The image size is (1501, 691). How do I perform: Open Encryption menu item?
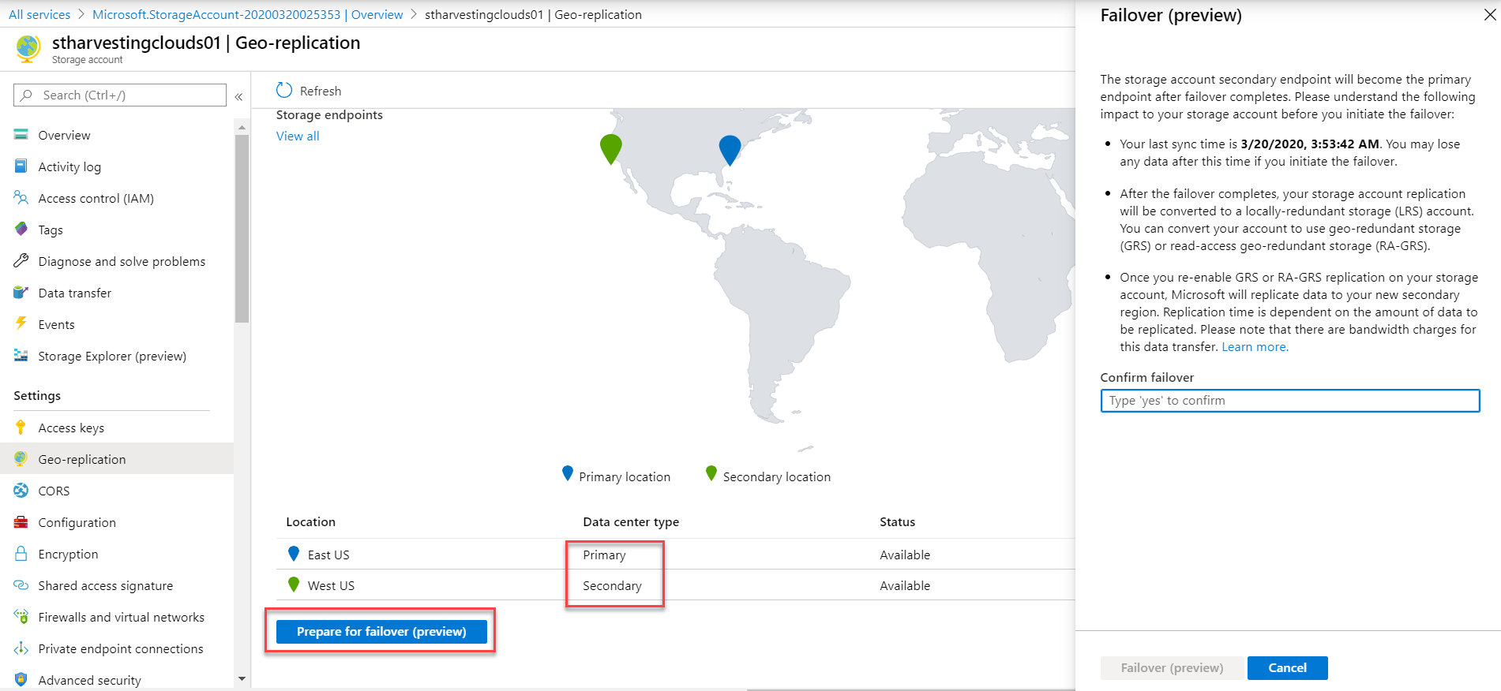[117, 554]
